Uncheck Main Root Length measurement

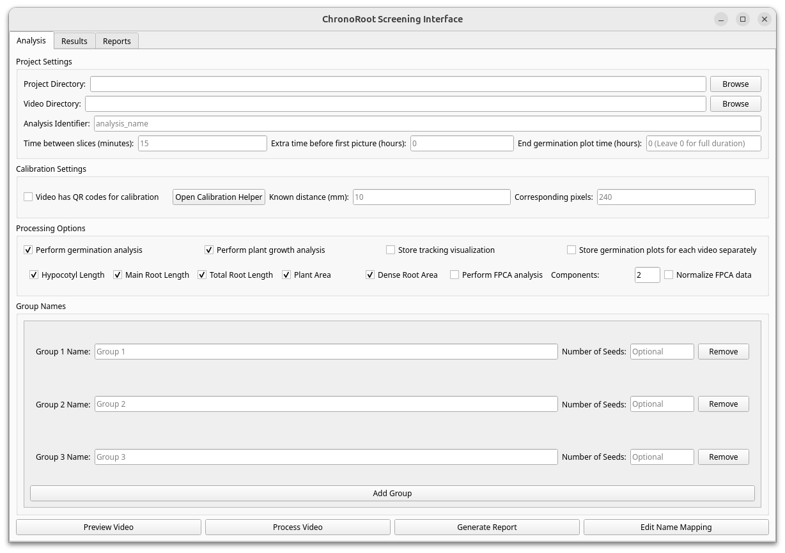(x=118, y=275)
